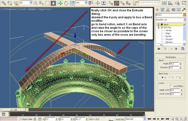Click the Box01 object name field
The height and width of the screenshot is (121, 188).
point(169,15)
